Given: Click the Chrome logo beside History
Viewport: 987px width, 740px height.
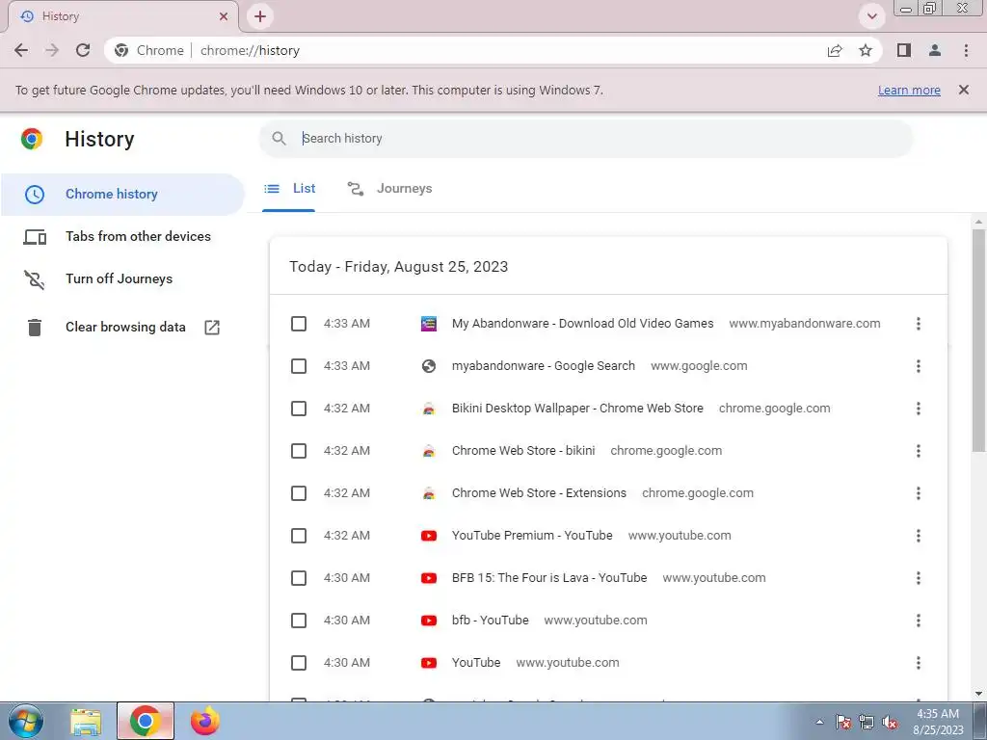Looking at the screenshot, I should [x=32, y=139].
